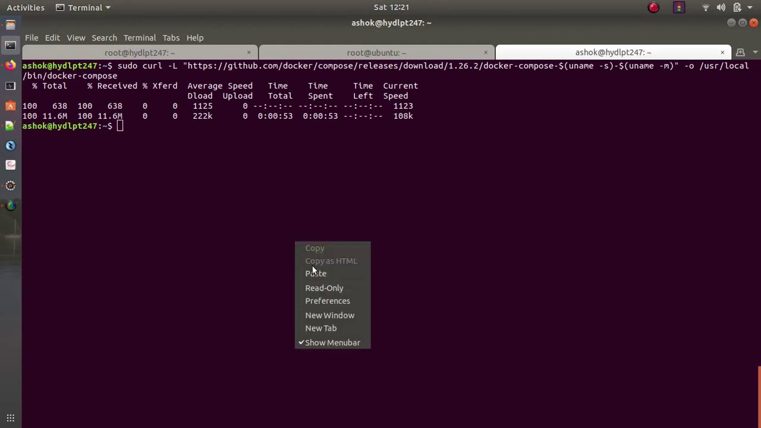The image size is (761, 428).
Task: Choose New Window in context menu
Action: click(332, 315)
